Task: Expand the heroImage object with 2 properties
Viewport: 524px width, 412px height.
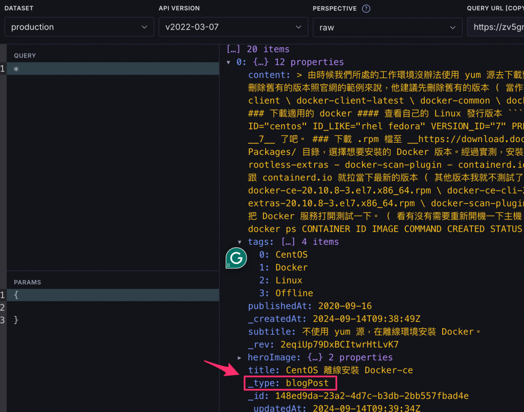Action: pos(239,358)
